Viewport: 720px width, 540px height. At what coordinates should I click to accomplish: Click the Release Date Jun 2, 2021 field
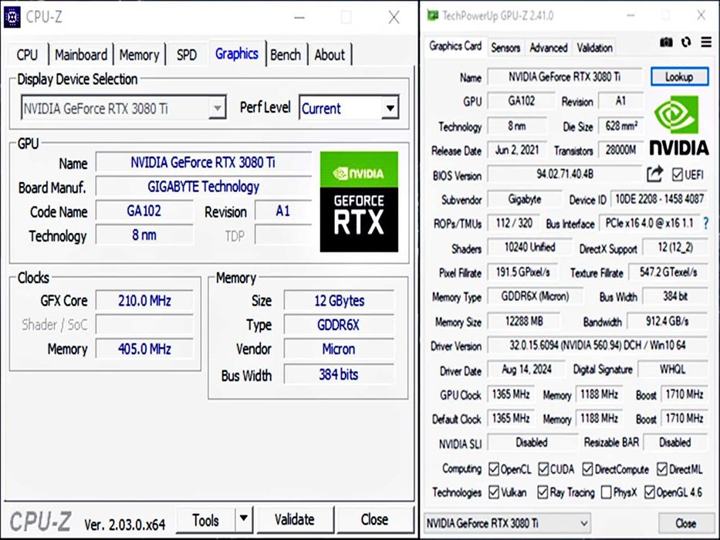pos(516,150)
